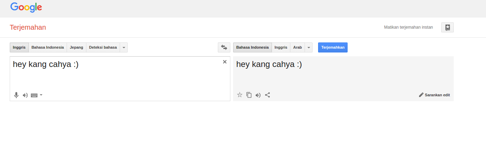Star the translation to save it
Image resolution: width=486 pixels, height=146 pixels.
pos(239,95)
